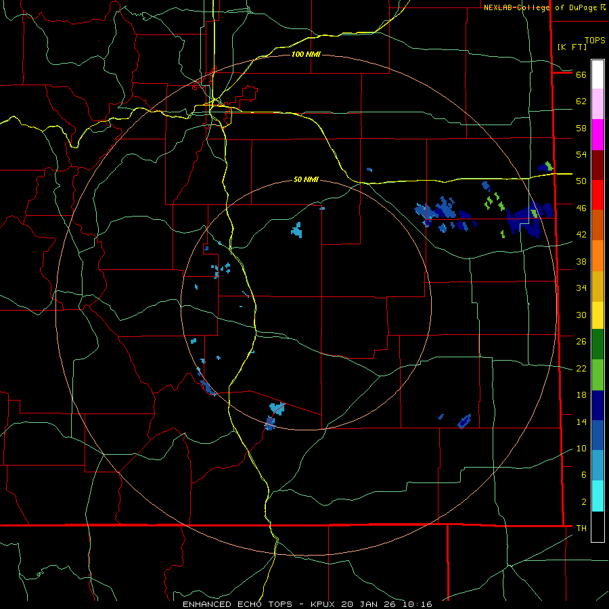Screen dimensions: 609x609
Task: Click the dark red legend swatch
Action: [x=597, y=165]
